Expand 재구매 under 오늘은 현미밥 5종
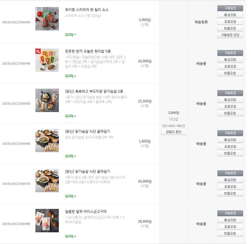This screenshot has width=251, height=244. tap(70, 76)
